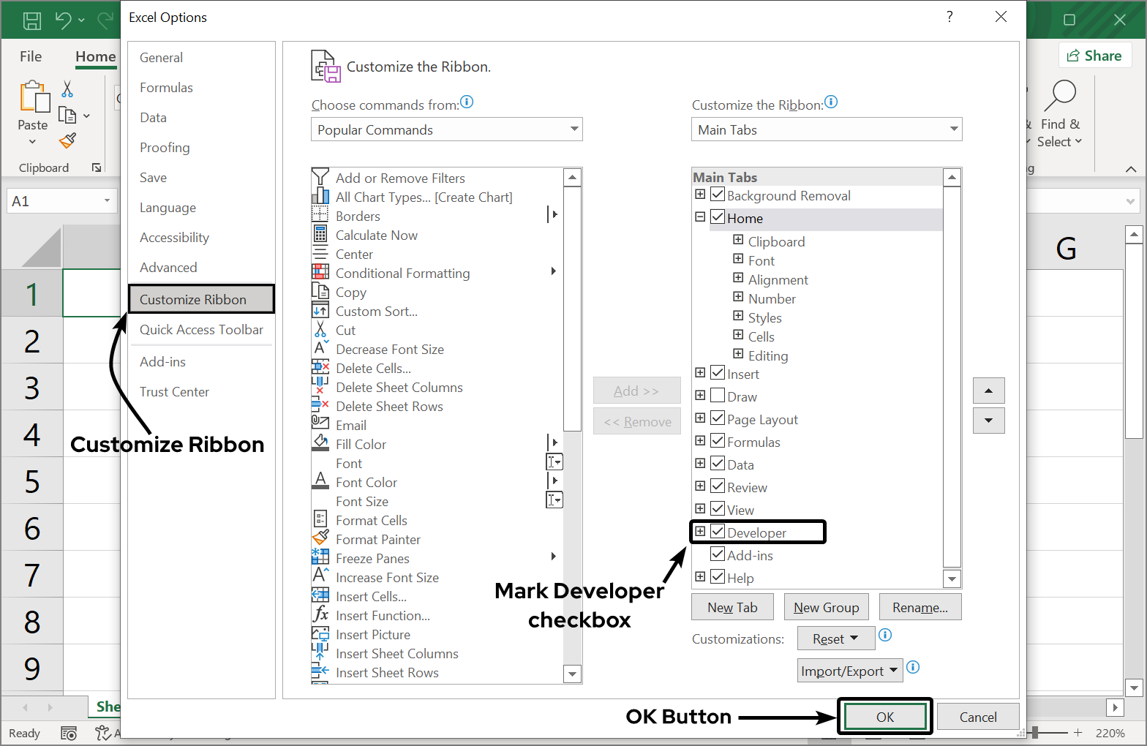Screen dimensions: 1147x746
Task: Toggle the Page Layout checkbox
Action: click(x=718, y=418)
